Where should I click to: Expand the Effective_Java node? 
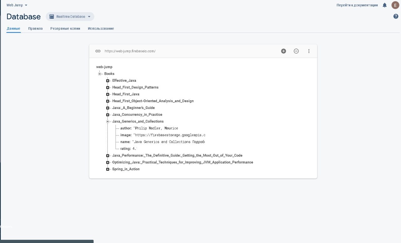[x=107, y=80]
